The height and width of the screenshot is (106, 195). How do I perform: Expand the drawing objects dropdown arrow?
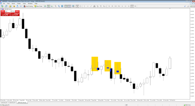pos(106,6)
